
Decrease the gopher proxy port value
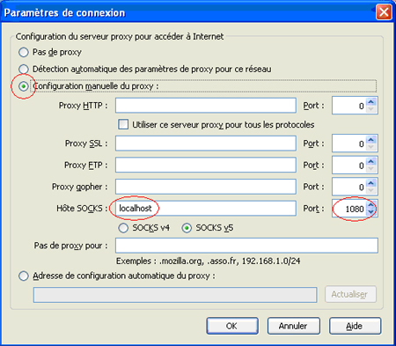[x=371, y=191]
